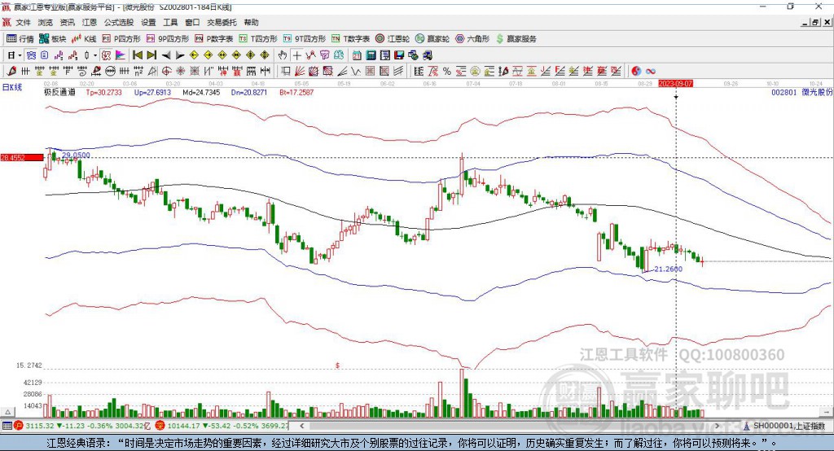Open the 公式选股 menu
This screenshot has width=834, height=451.
119,22
